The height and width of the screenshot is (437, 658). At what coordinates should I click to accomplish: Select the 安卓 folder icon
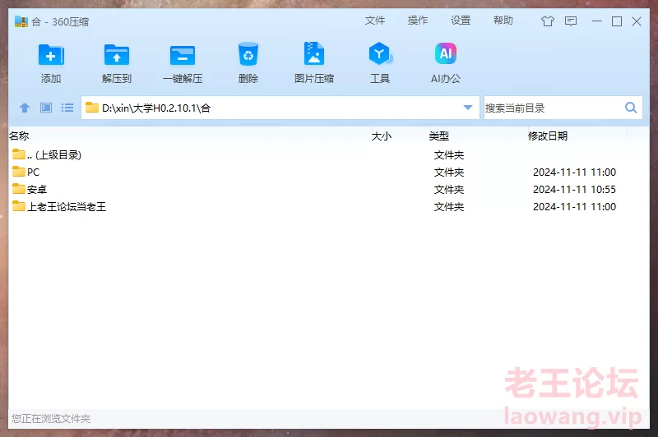(18, 189)
